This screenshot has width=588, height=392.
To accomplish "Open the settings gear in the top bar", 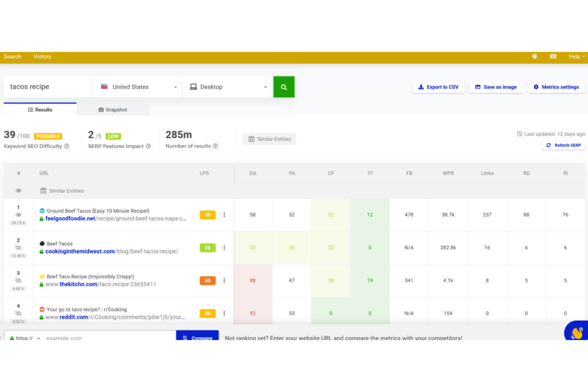I will pyautogui.click(x=534, y=56).
